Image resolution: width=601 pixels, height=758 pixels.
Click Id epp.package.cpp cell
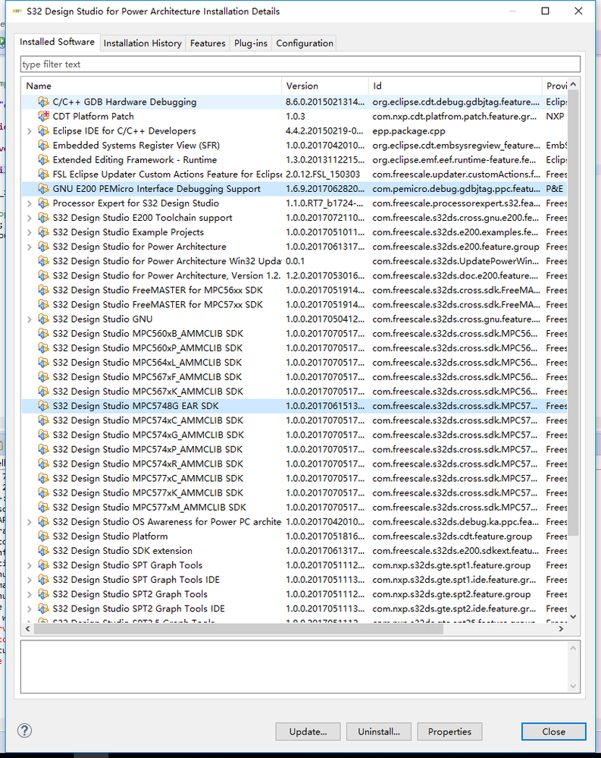pyautogui.click(x=408, y=131)
